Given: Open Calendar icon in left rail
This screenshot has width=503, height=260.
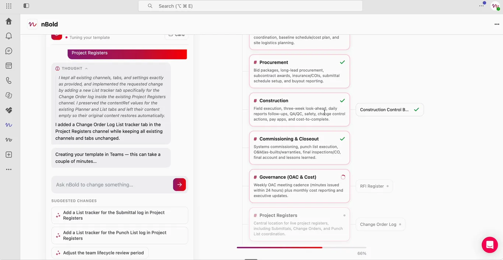Looking at the screenshot, I should [x=9, y=66].
